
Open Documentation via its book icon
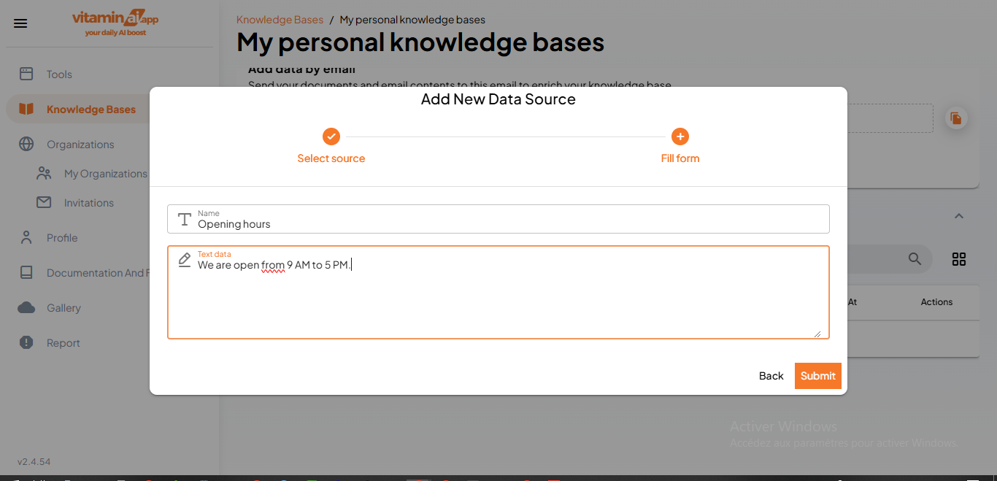click(x=26, y=272)
